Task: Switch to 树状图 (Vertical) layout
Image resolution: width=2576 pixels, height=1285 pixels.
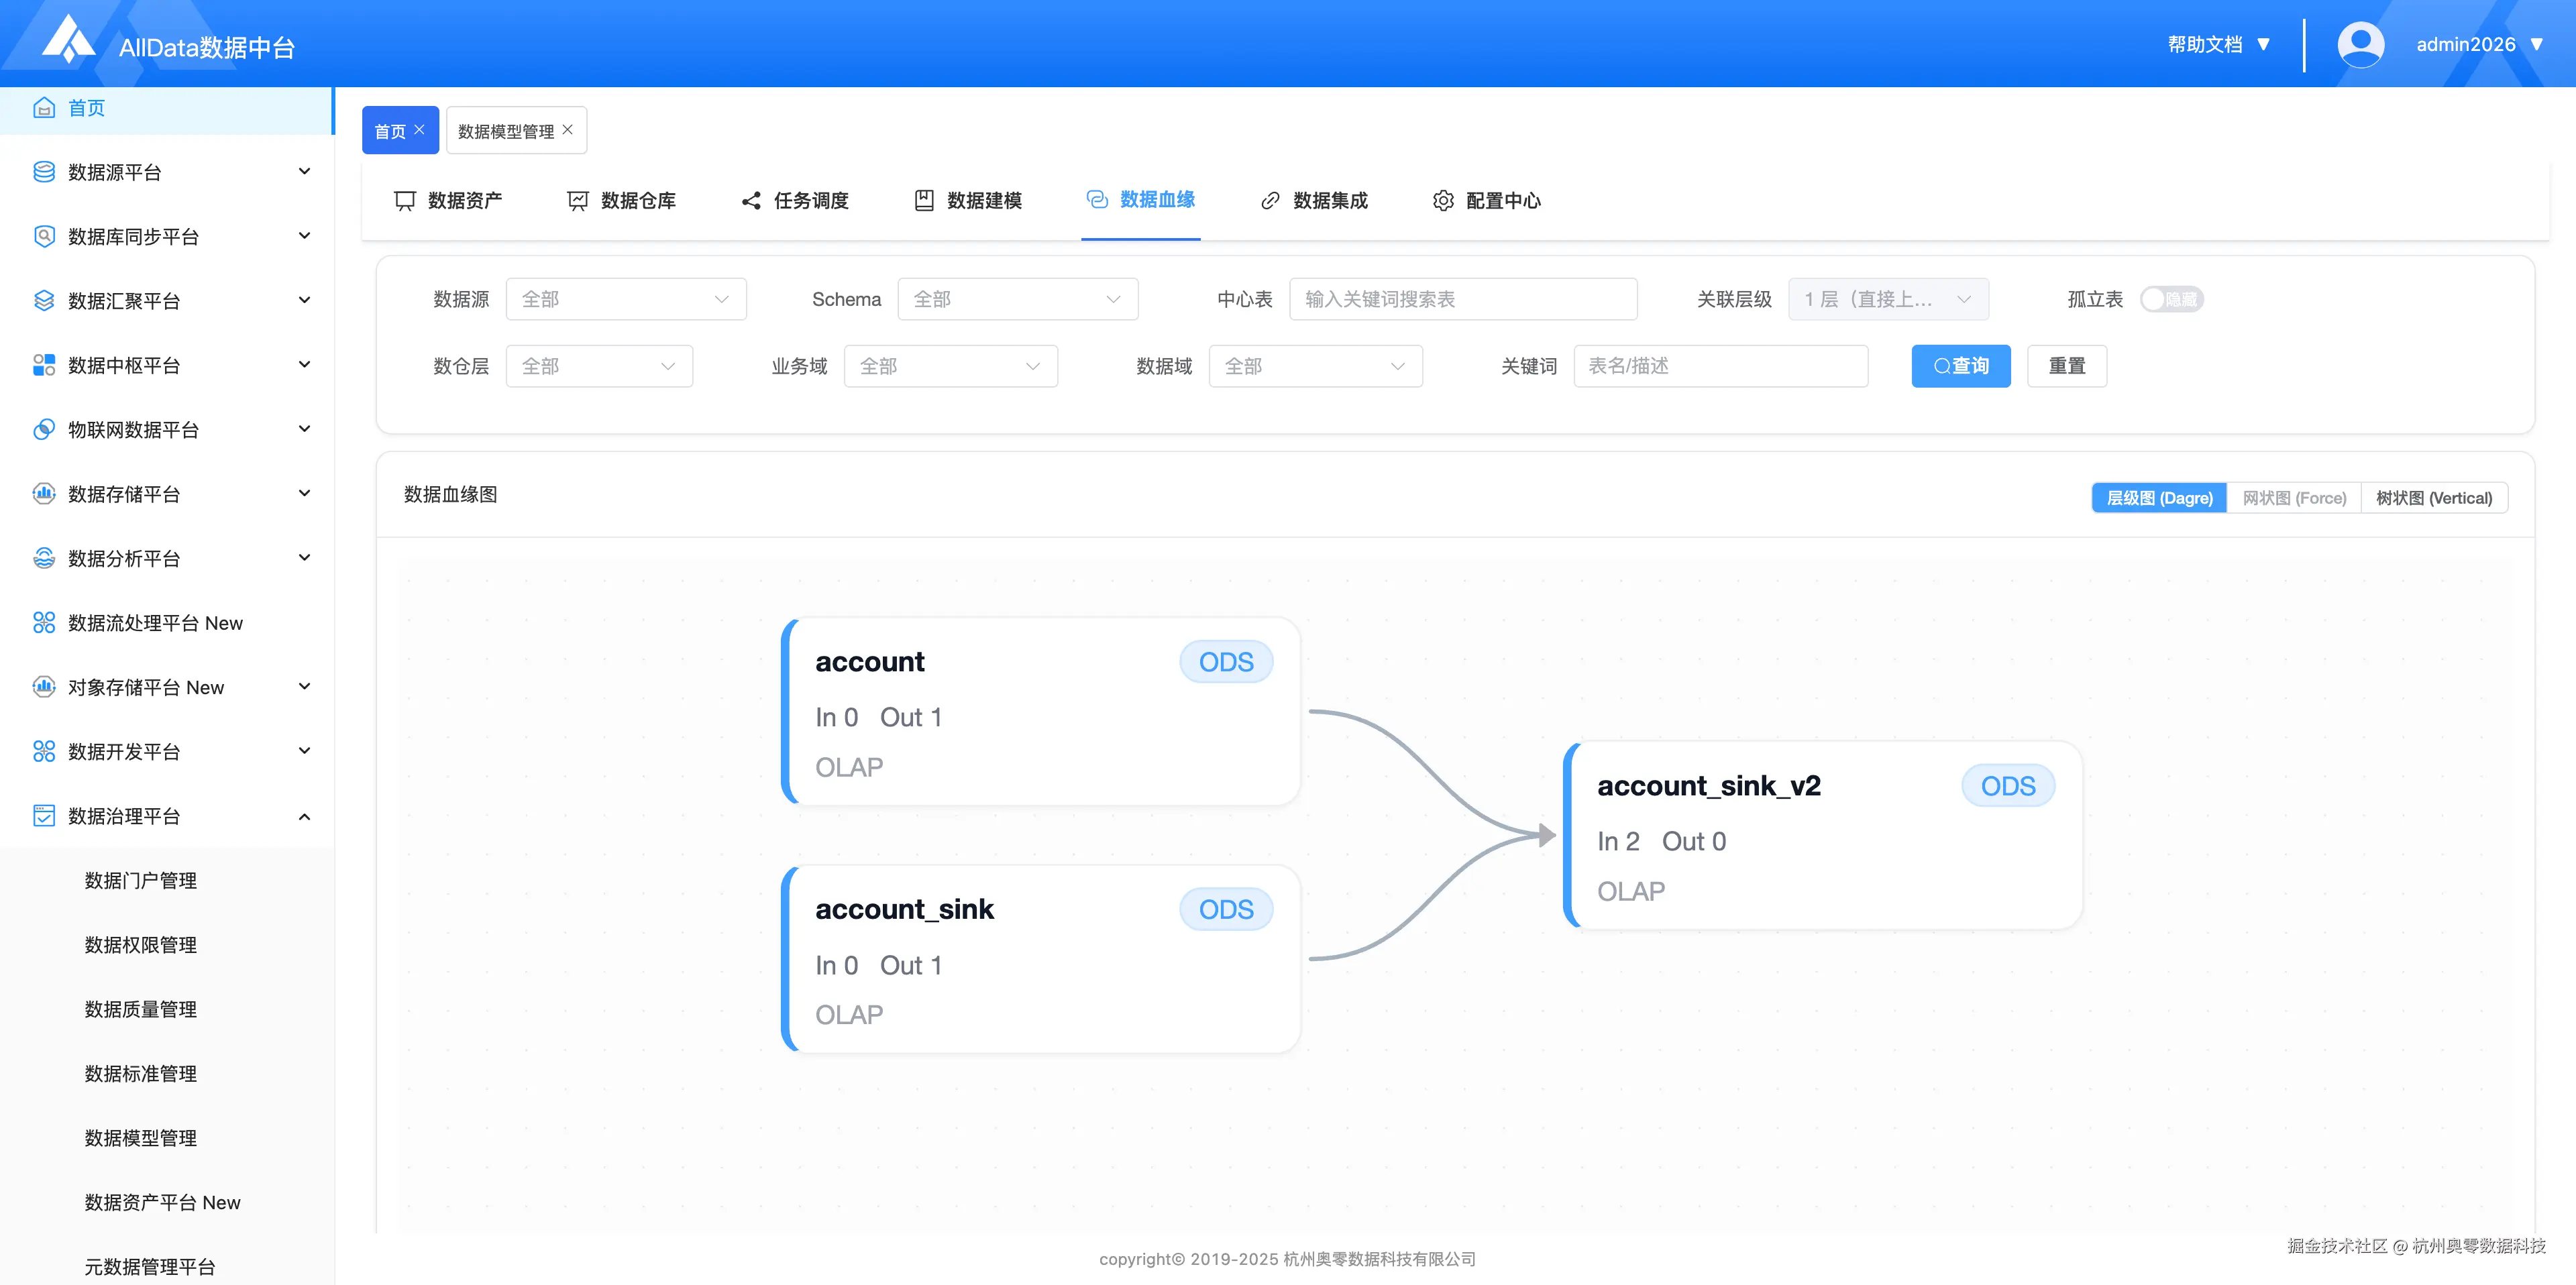Action: coord(2433,498)
